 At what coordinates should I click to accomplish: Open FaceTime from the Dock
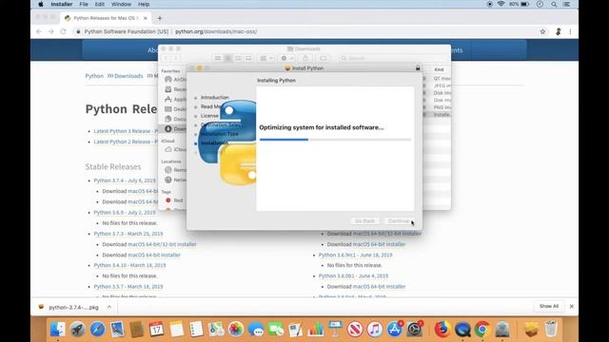pos(276,330)
